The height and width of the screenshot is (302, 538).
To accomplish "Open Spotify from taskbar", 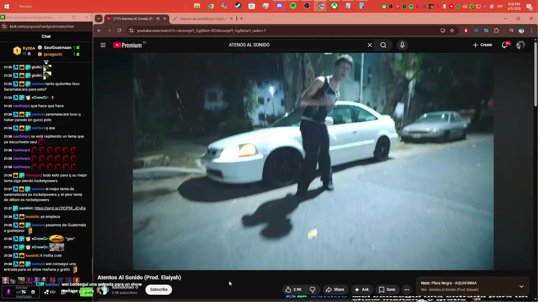I will (x=293, y=6).
